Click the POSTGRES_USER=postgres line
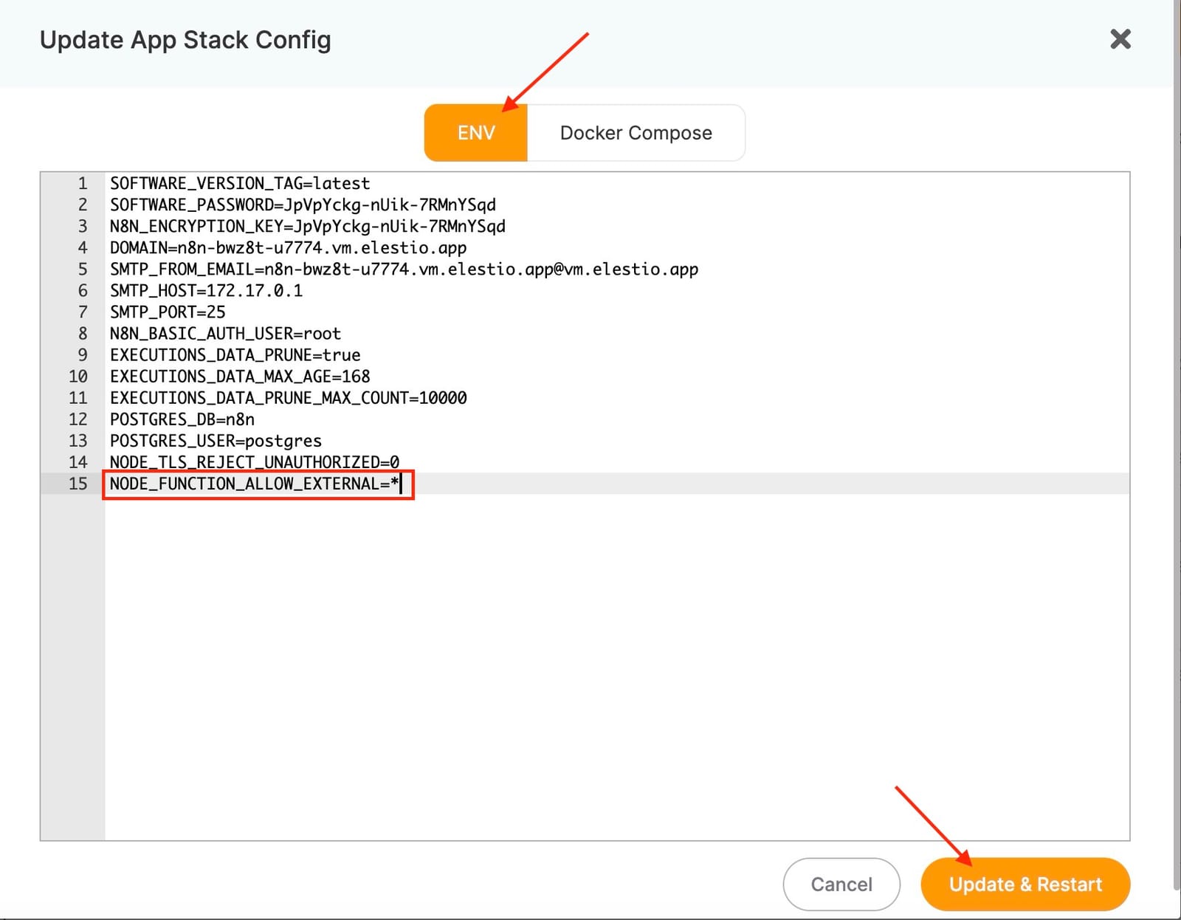Viewport: 1181px width, 920px height. 215,440
